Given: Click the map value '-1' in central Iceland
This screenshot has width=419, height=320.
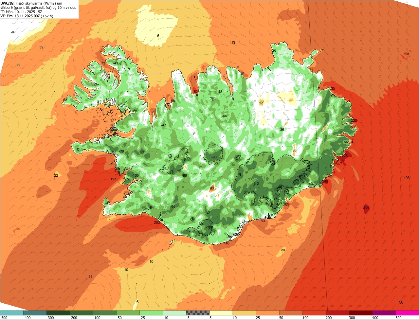Looking at the screenshot, I should click(x=223, y=137).
